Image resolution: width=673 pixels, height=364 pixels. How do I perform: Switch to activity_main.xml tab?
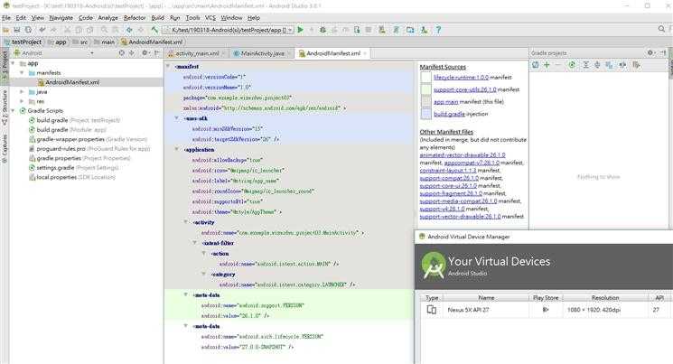(x=197, y=53)
